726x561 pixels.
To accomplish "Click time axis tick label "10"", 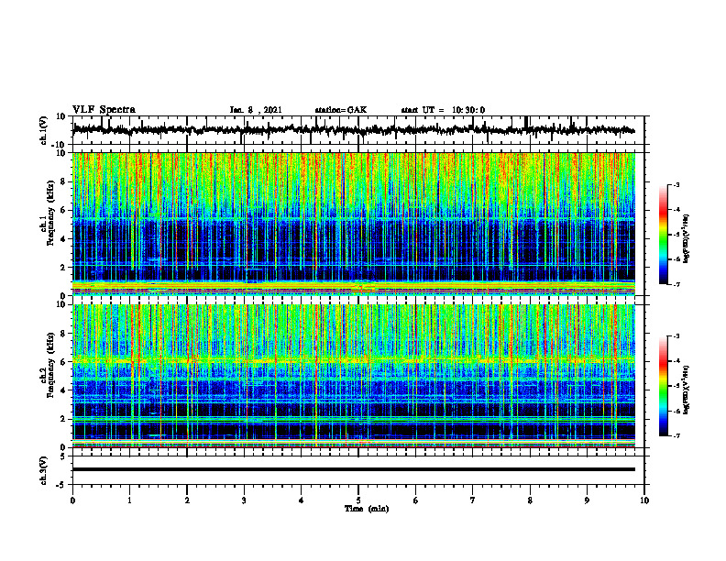I will [644, 500].
